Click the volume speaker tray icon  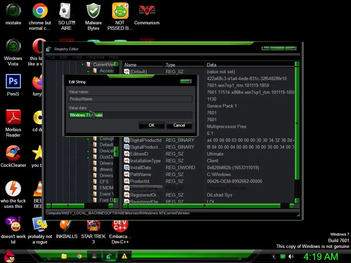[x=291, y=256]
